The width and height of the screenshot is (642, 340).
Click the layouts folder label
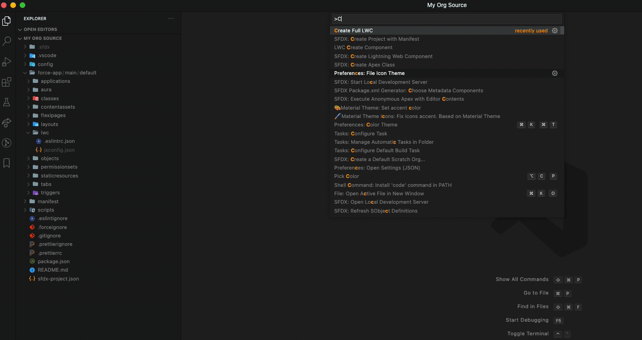tap(49, 124)
